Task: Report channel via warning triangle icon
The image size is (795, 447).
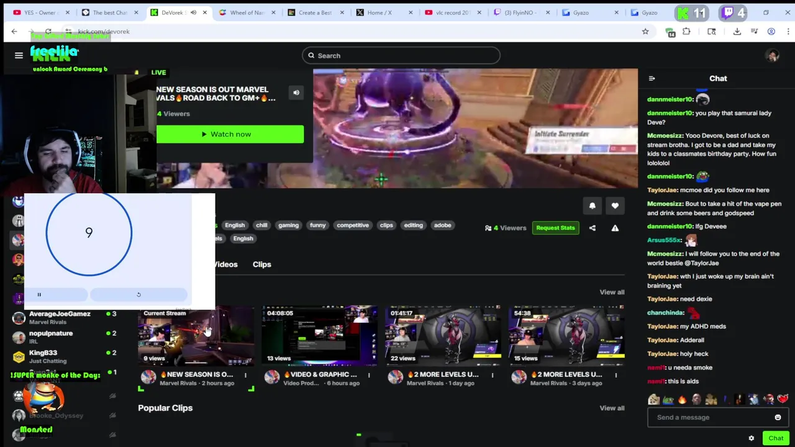Action: [615, 228]
